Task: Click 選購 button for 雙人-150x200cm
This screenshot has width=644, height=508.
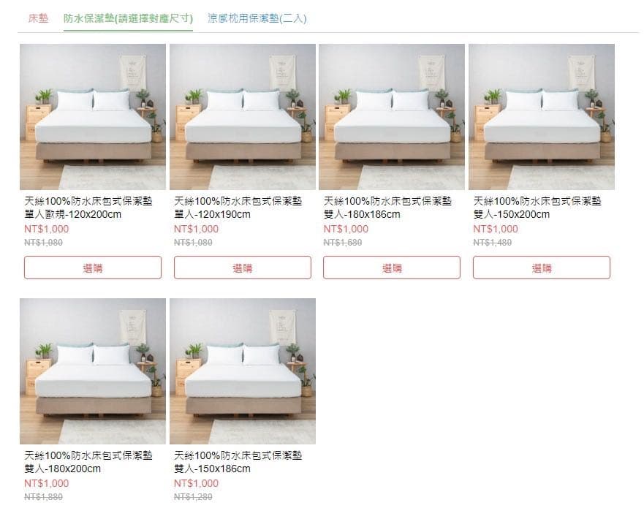Action: [x=542, y=268]
